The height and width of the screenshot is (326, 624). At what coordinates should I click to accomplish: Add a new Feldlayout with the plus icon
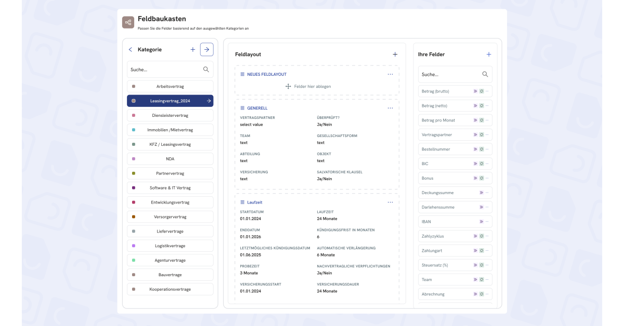point(395,54)
